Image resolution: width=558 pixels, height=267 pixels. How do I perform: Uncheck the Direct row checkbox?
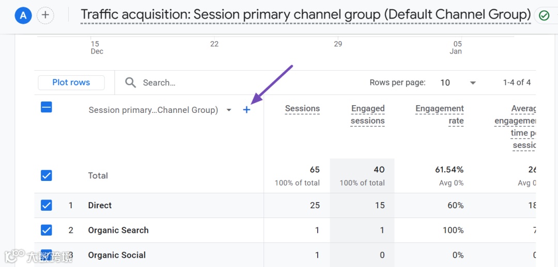click(x=47, y=205)
